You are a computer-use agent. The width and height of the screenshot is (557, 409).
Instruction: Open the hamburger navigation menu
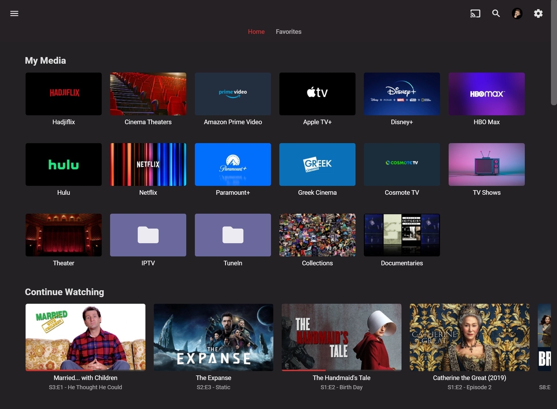(14, 13)
